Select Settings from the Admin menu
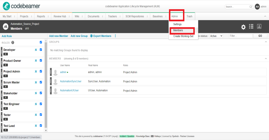 [177, 24]
